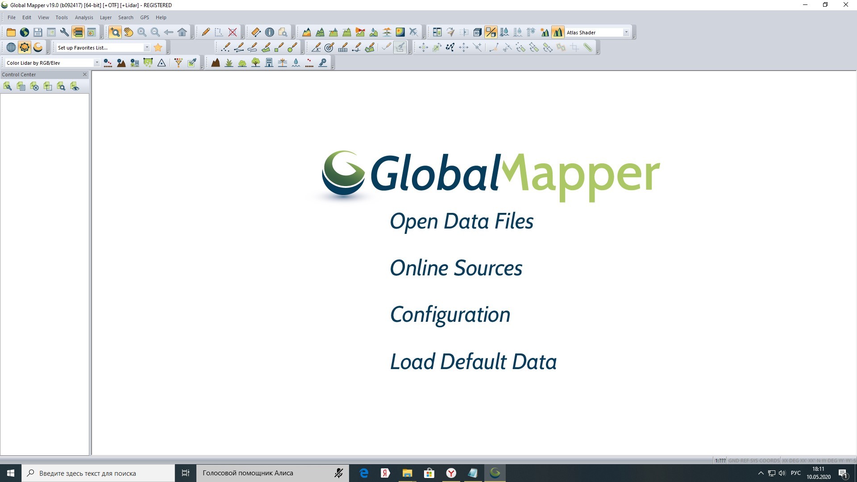
Task: Go back to previous view arrow
Action: [169, 32]
